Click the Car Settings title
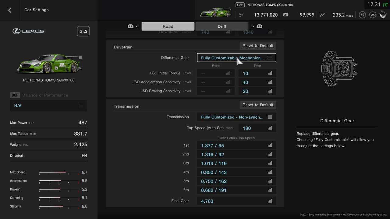Image resolution: width=390 pixels, height=219 pixels. coord(37,10)
